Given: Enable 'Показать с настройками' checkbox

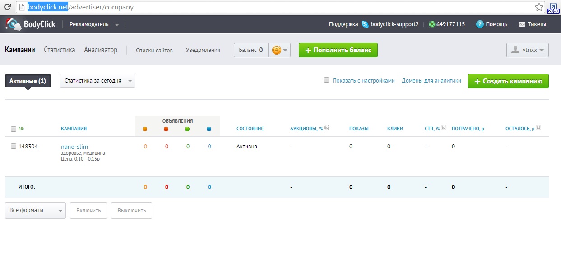Looking at the screenshot, I should pyautogui.click(x=326, y=80).
